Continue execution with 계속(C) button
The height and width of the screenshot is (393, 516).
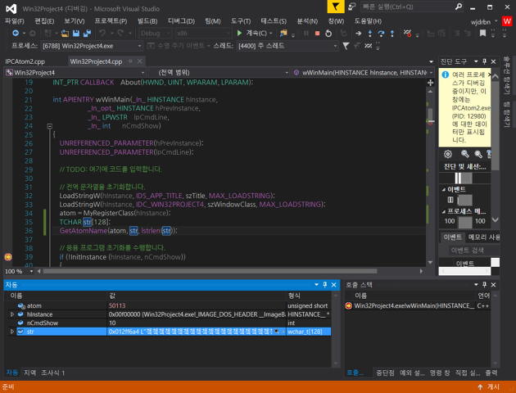(x=252, y=34)
